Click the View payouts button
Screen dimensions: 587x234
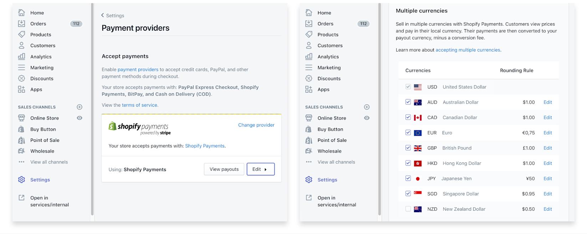(224, 169)
